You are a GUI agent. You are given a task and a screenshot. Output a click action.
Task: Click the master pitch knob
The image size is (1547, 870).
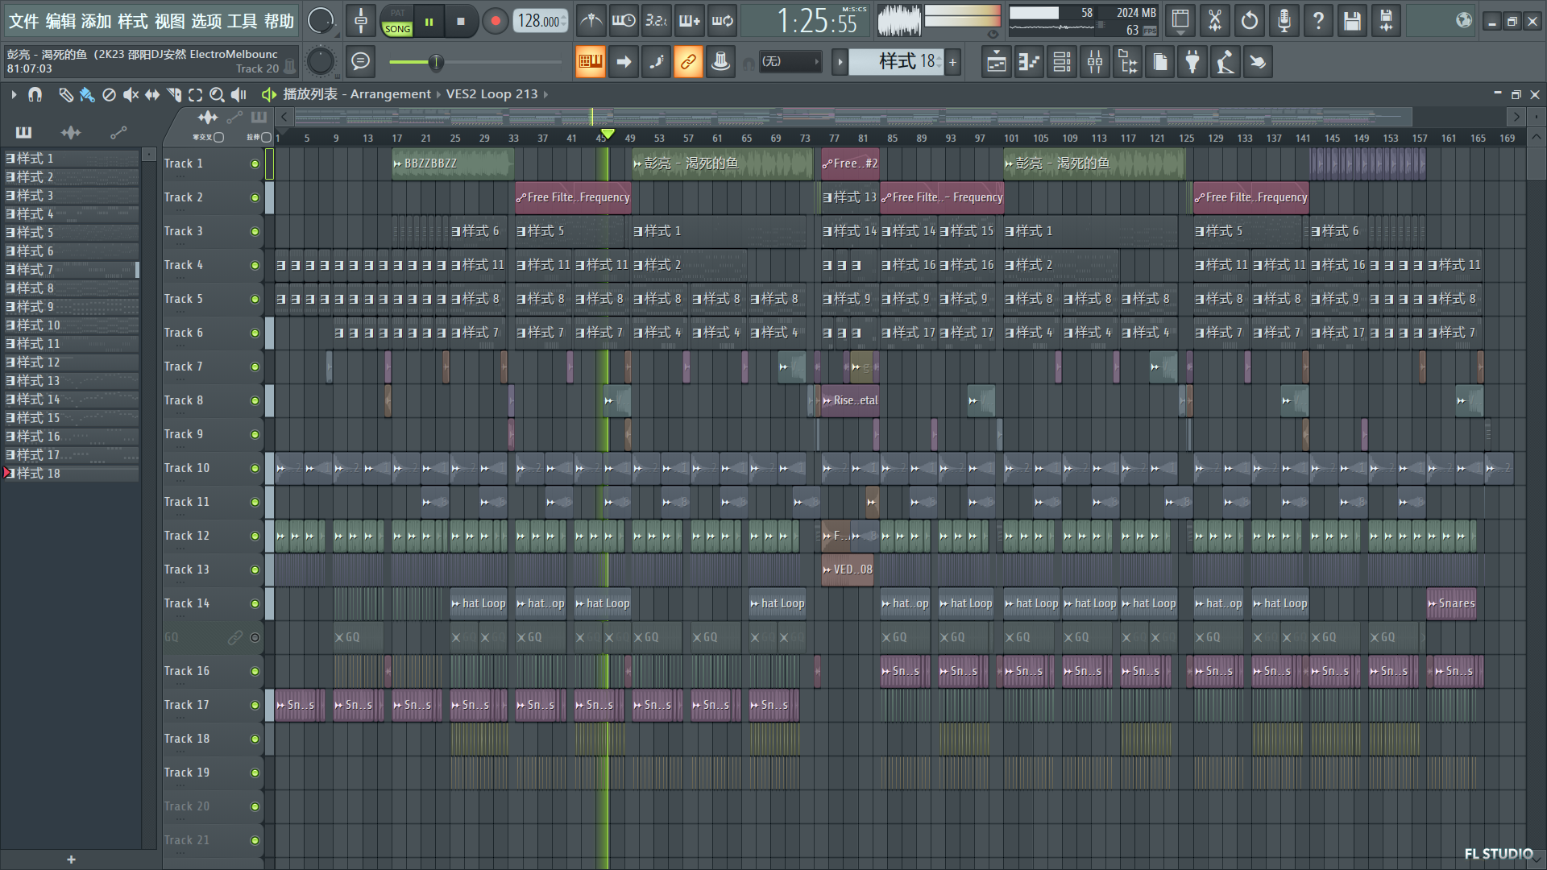321,61
